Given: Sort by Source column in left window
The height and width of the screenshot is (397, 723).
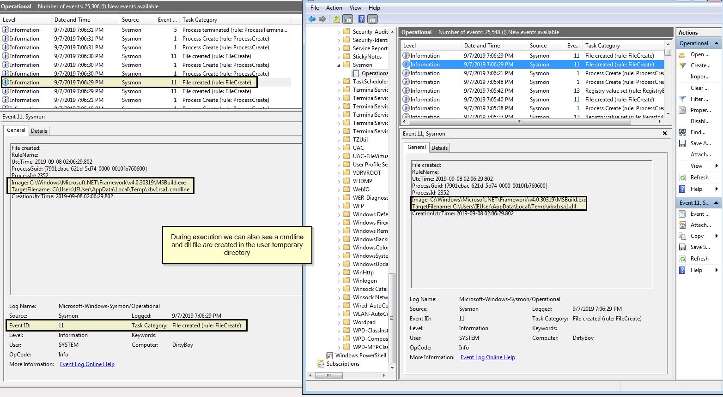Looking at the screenshot, I should [137, 20].
